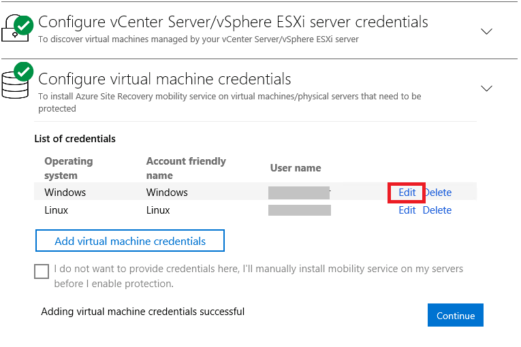Select the Windows operating system row
The height and width of the screenshot is (347, 521).
click(65, 193)
